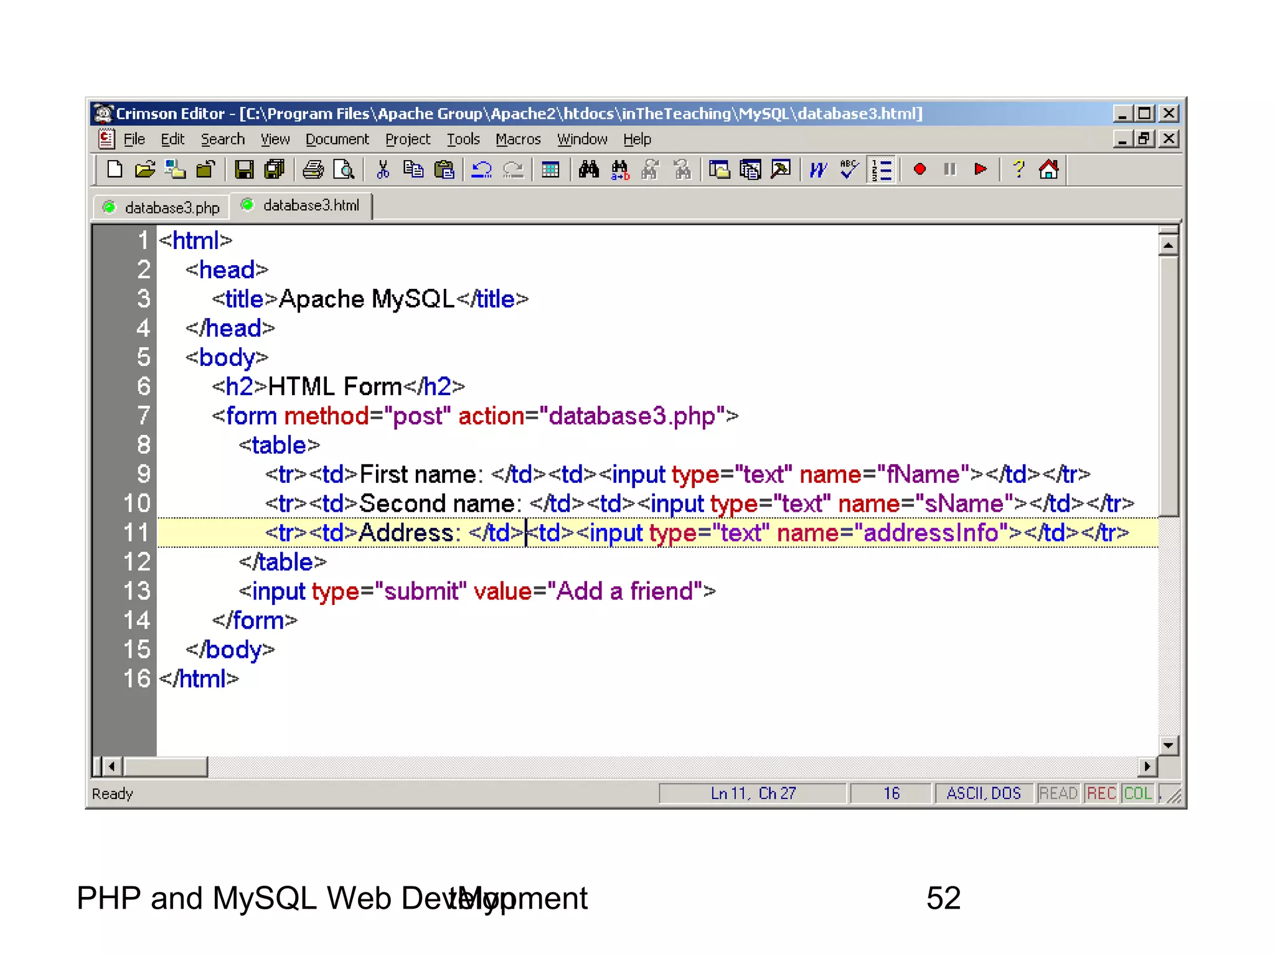Toggle READ status bar indicator

tap(1058, 794)
